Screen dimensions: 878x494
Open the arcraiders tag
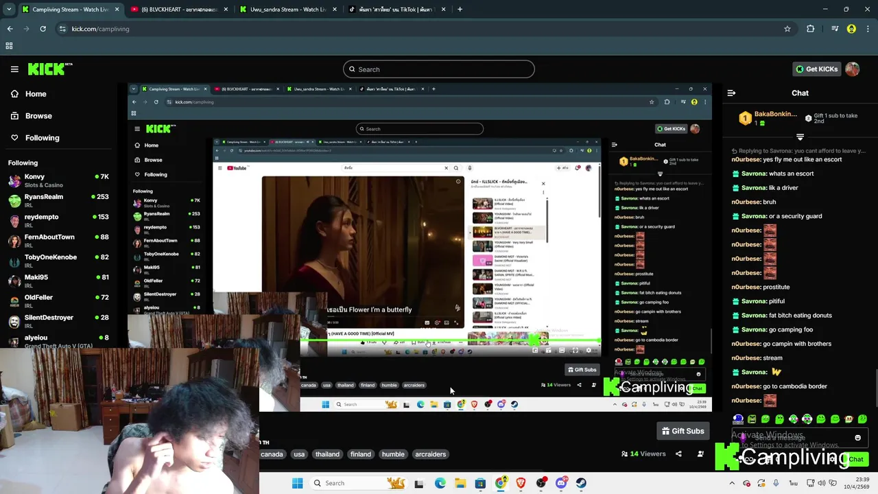[x=431, y=454]
